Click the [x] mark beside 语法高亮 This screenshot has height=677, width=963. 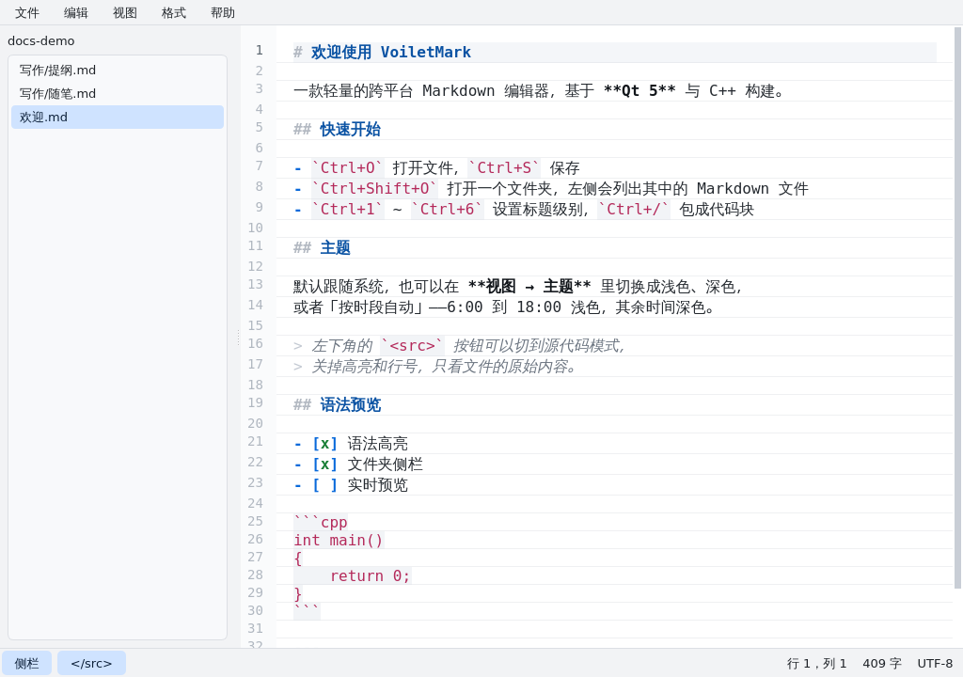324,444
